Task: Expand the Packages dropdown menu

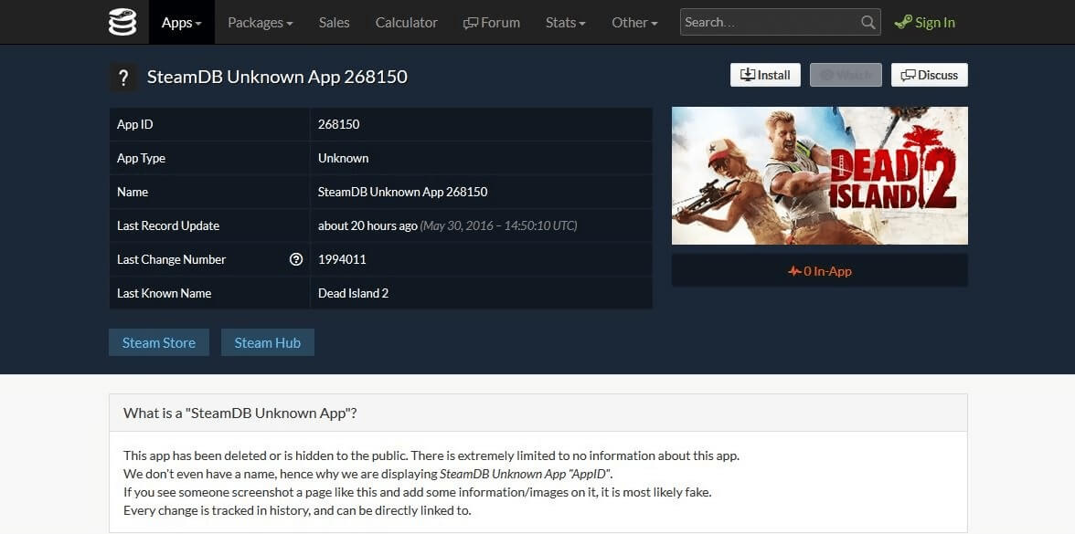Action: (x=260, y=22)
